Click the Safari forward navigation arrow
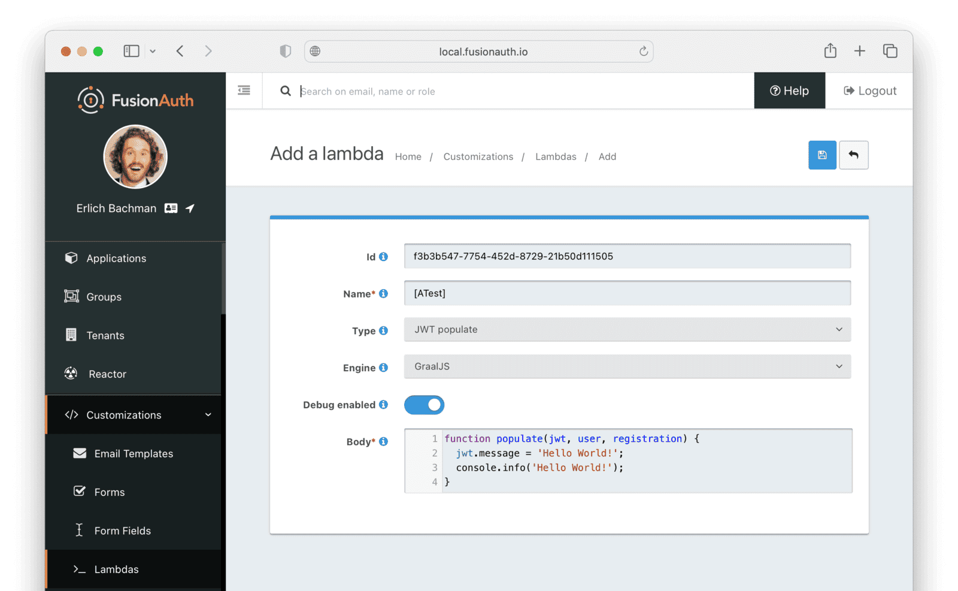The image size is (958, 591). (x=208, y=51)
